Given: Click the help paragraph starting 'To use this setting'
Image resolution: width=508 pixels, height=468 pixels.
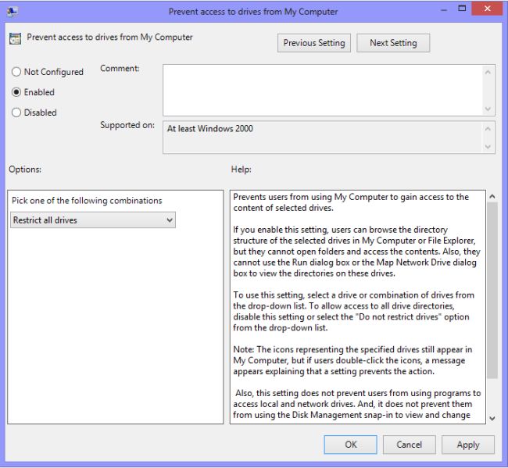Looking at the screenshot, I should pyautogui.click(x=353, y=311).
